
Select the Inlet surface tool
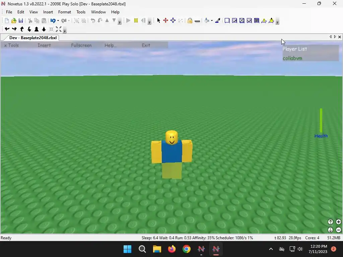(x=257, y=20)
